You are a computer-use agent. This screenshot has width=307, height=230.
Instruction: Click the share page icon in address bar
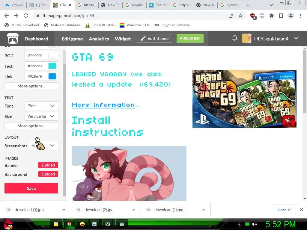pos(231,16)
